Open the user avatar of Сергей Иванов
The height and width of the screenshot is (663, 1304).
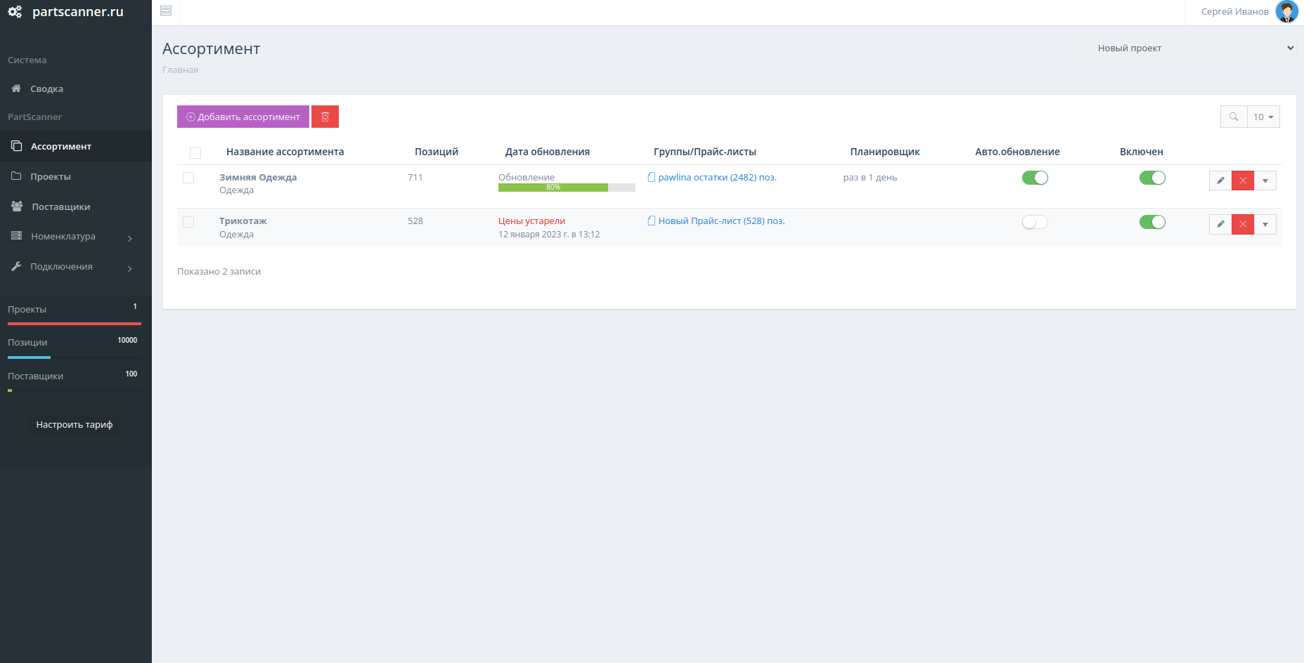tap(1286, 12)
